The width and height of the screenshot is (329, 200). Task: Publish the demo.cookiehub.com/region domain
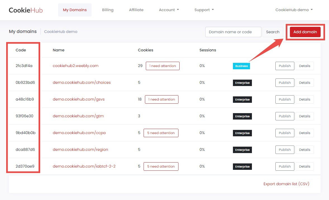tap(285, 150)
